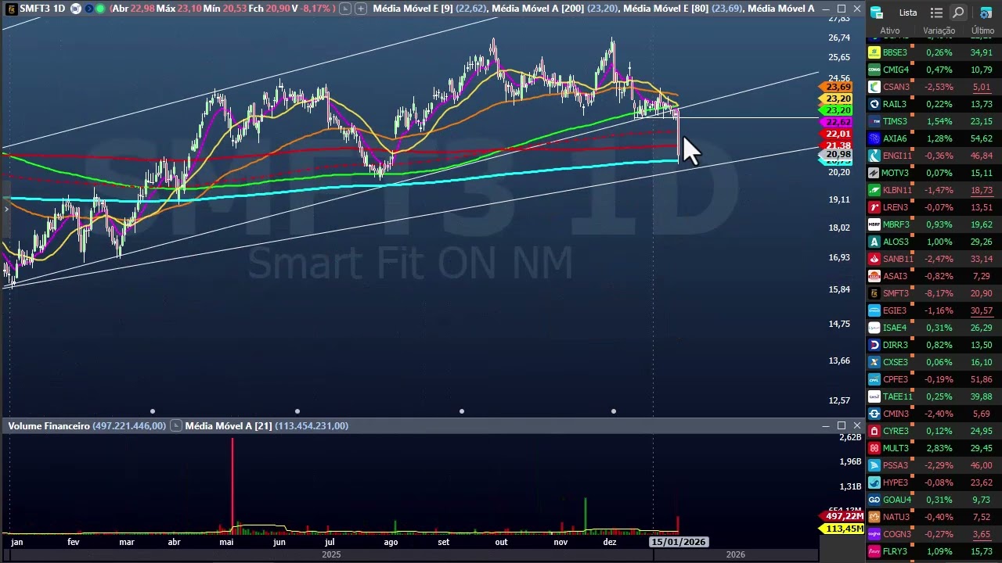
Task: Add indicator with the plus button
Action: [x=360, y=9]
